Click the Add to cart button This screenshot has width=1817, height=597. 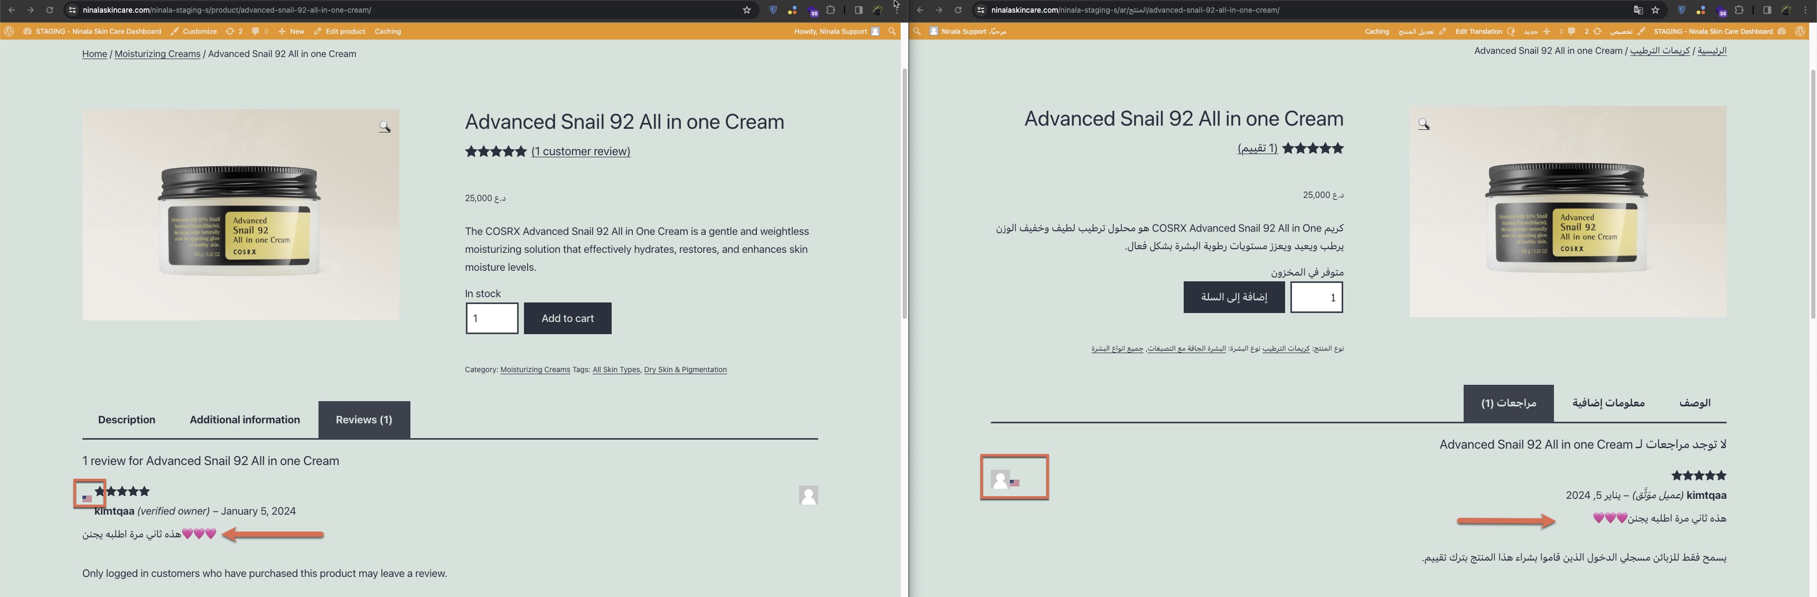(x=568, y=319)
